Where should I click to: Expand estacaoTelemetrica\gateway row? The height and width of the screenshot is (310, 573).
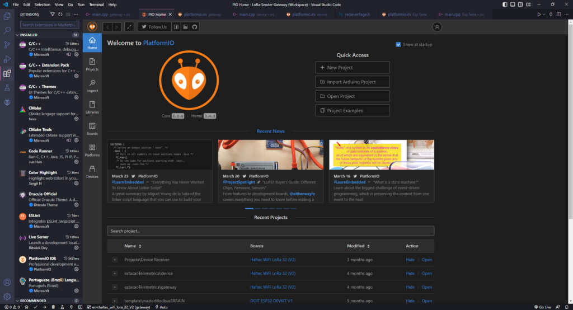click(115, 287)
